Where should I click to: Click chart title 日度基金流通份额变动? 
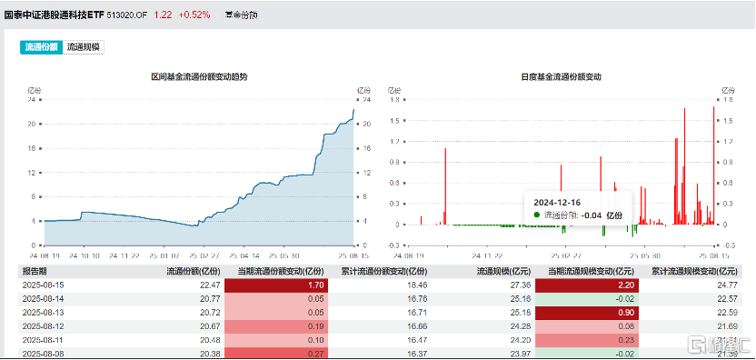click(x=561, y=76)
